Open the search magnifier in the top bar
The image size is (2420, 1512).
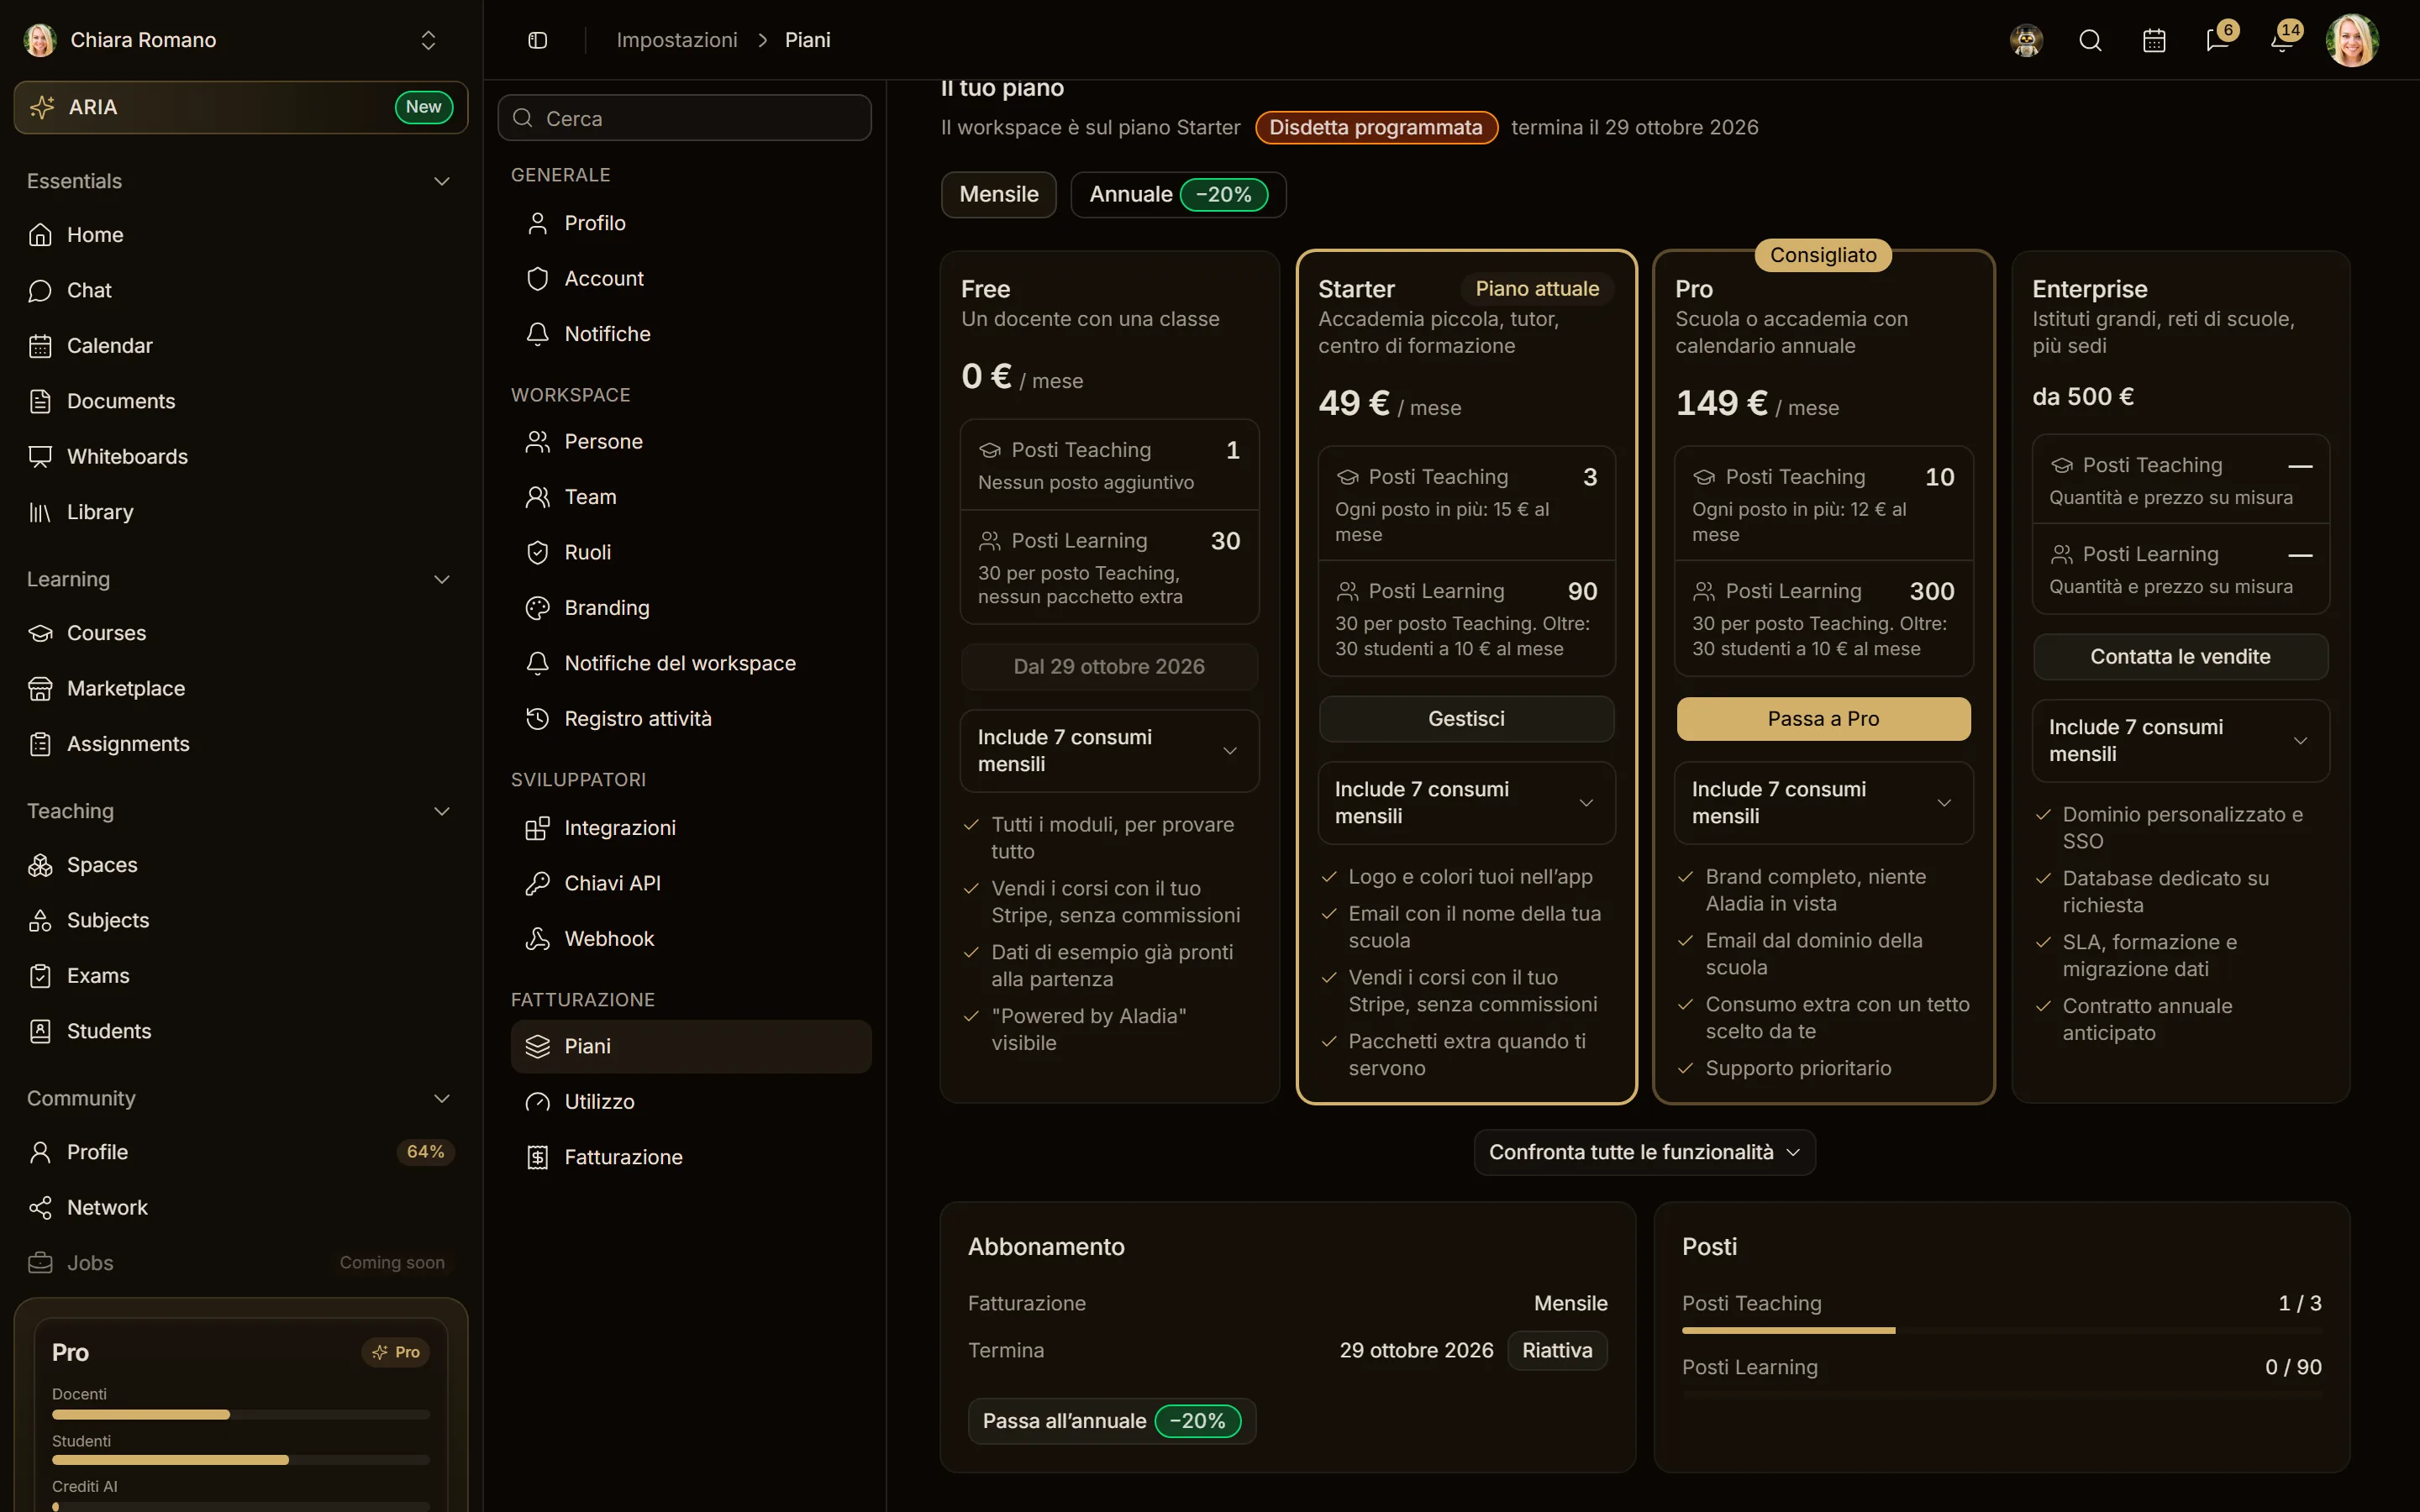tap(2090, 40)
